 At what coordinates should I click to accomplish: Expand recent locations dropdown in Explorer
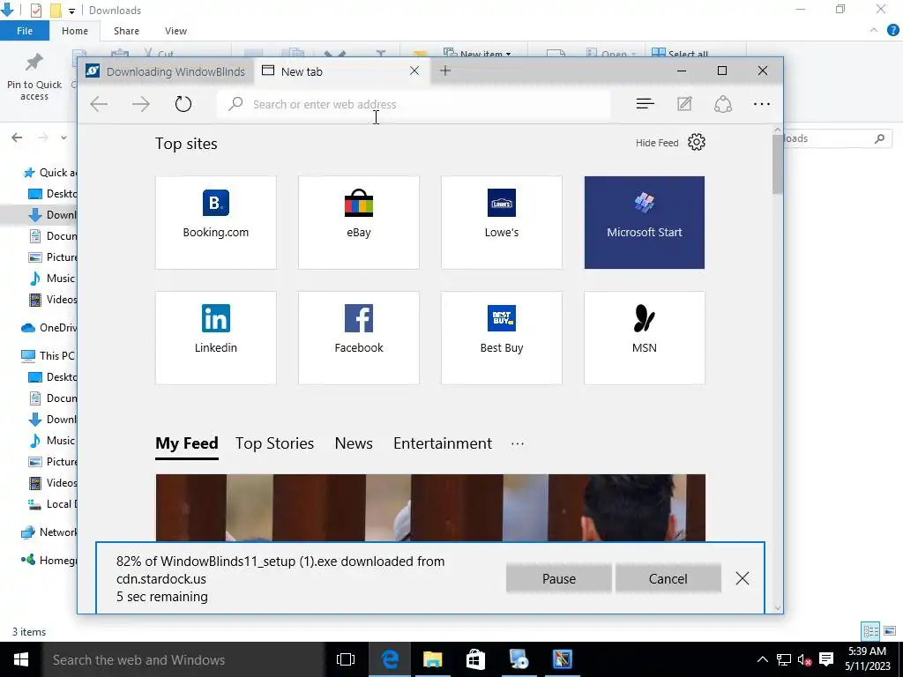63,138
